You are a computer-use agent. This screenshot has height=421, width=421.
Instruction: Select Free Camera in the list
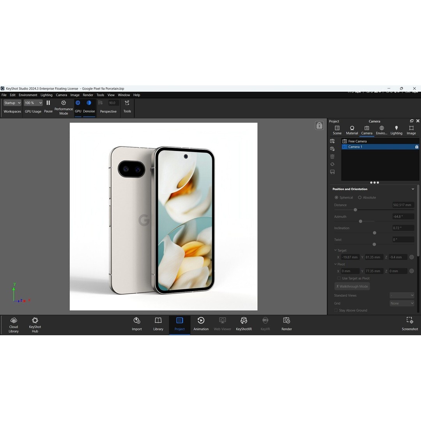click(380, 141)
